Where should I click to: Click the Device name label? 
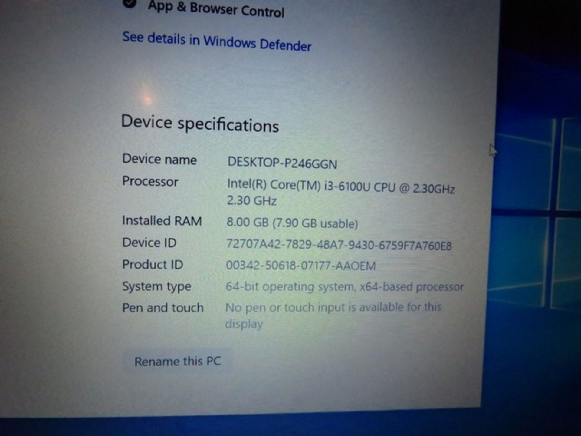click(159, 159)
